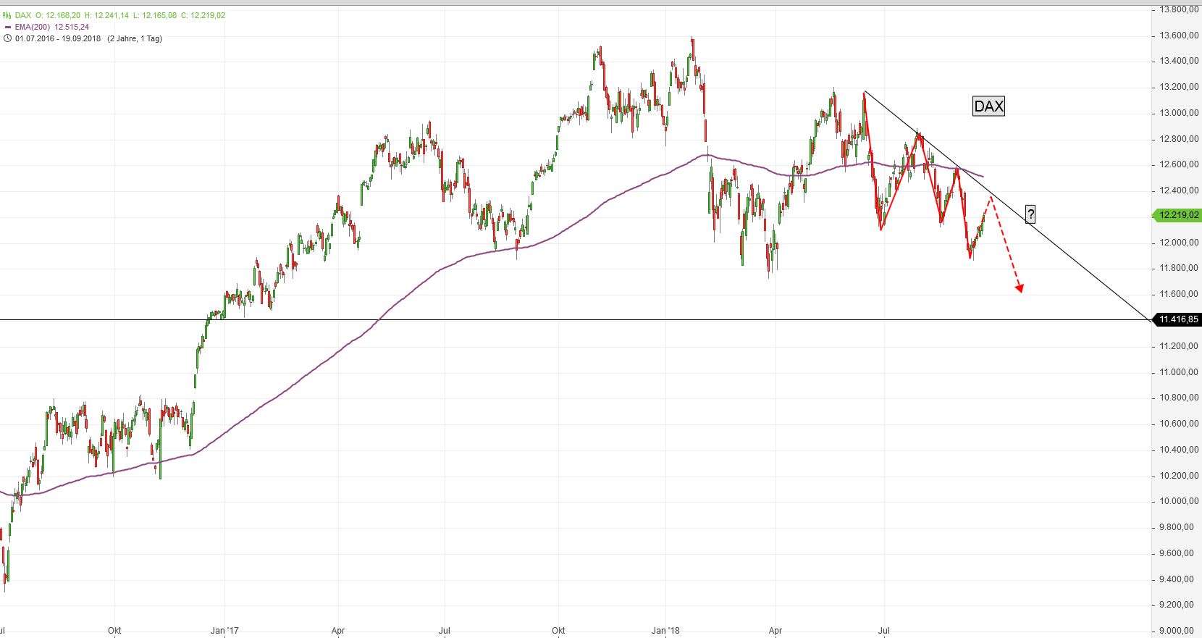Click the Jan '17 time axis label

click(x=224, y=631)
